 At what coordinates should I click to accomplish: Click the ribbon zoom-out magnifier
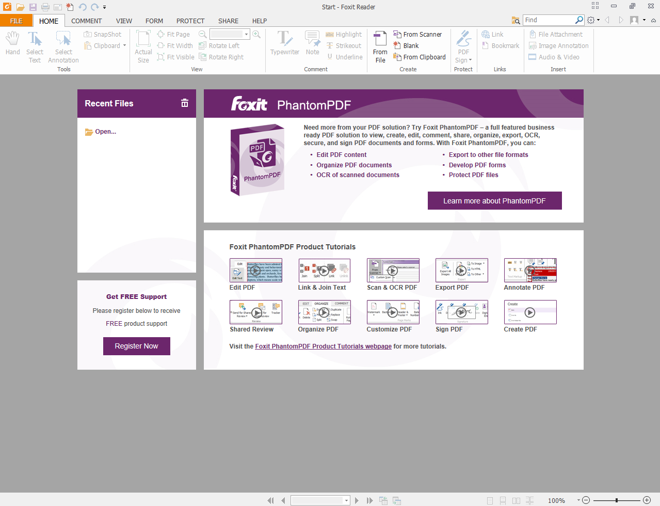(x=203, y=35)
